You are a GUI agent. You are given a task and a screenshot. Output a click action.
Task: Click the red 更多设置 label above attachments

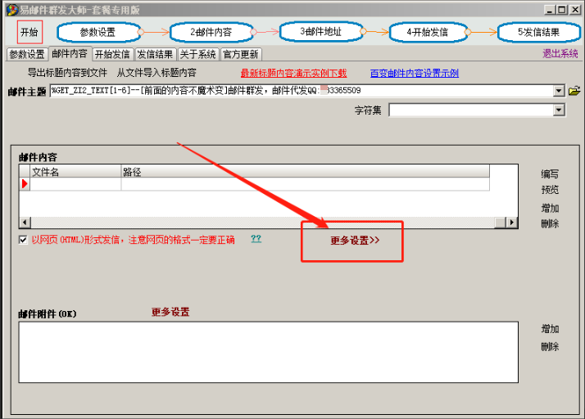[170, 312]
